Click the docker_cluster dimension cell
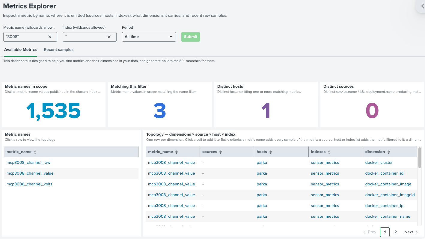This screenshot has height=239, width=425. 379,163
